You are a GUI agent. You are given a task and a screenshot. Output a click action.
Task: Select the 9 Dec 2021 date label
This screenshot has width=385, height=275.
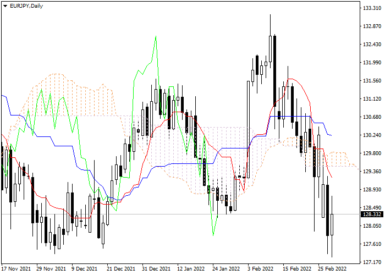coord(85,268)
